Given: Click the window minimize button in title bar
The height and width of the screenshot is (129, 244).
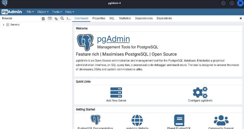Looking at the screenshot, I should (x=223, y=3).
